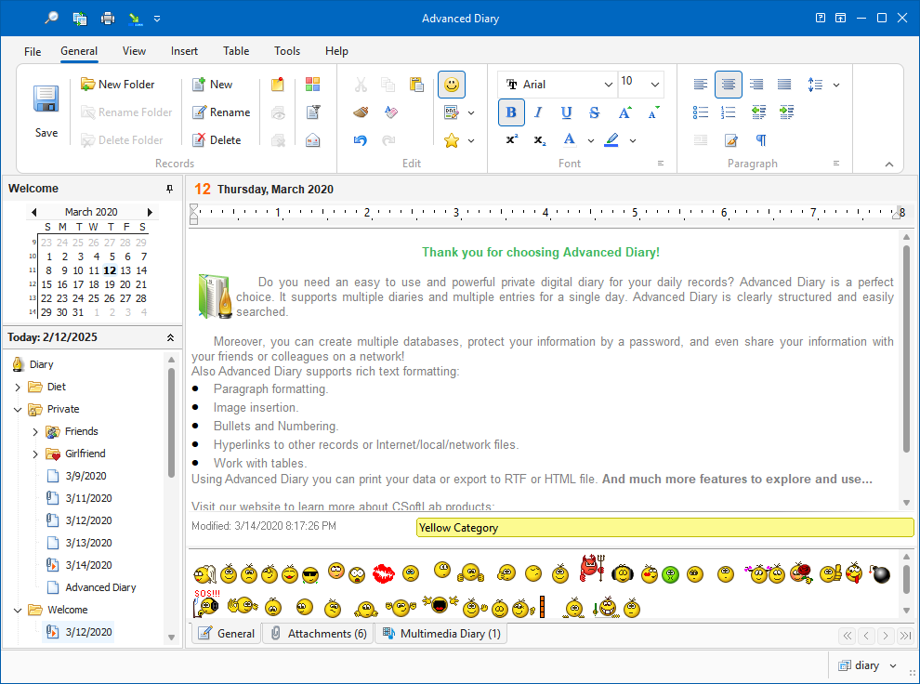Click the New record button
Image resolution: width=920 pixels, height=684 pixels.
(x=213, y=85)
